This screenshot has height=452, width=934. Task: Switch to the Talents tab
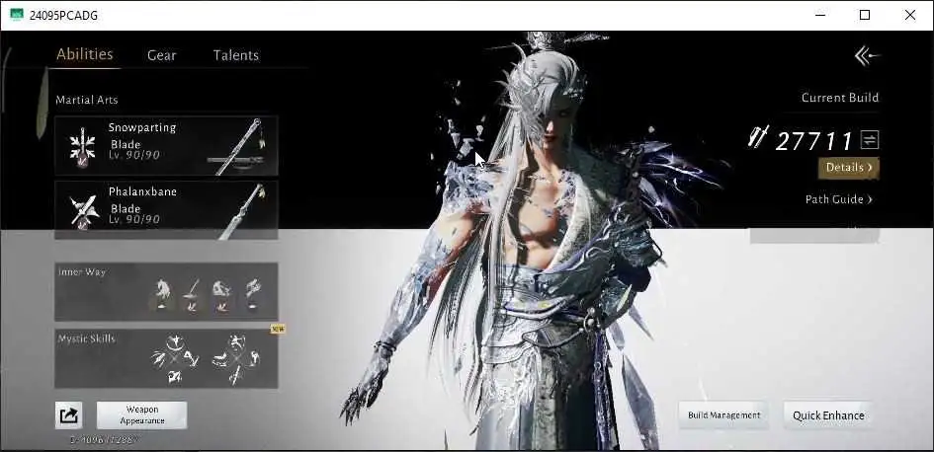coord(236,55)
